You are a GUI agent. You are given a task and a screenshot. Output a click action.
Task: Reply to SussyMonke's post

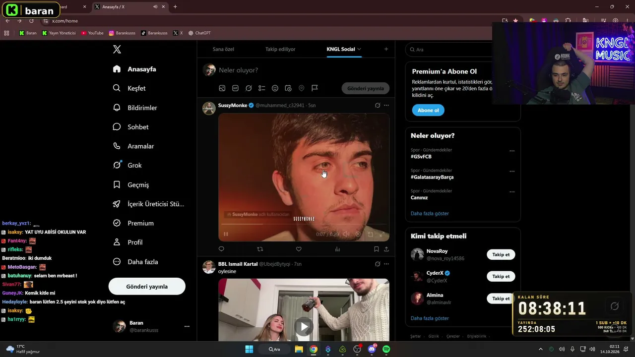221,249
